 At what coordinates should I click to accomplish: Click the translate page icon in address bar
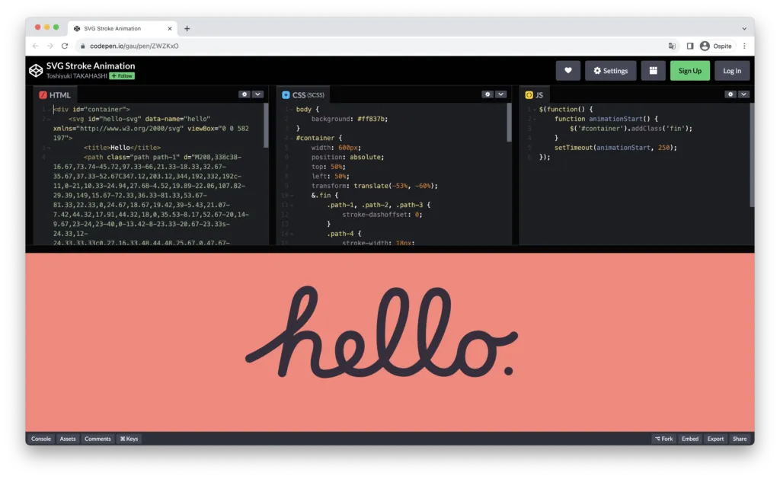(672, 46)
